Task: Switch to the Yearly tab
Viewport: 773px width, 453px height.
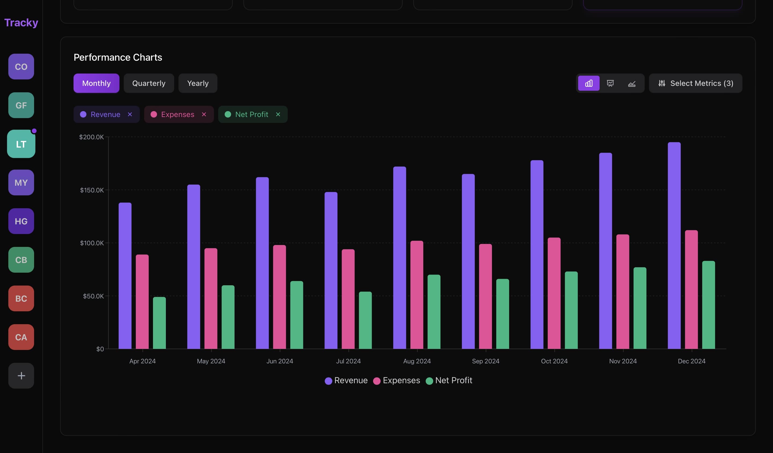Action: (x=198, y=83)
